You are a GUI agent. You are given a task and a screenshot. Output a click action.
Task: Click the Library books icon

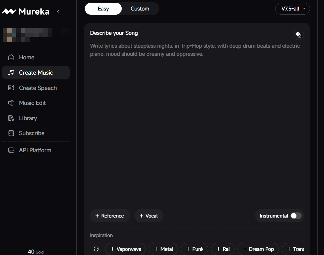pos(11,118)
